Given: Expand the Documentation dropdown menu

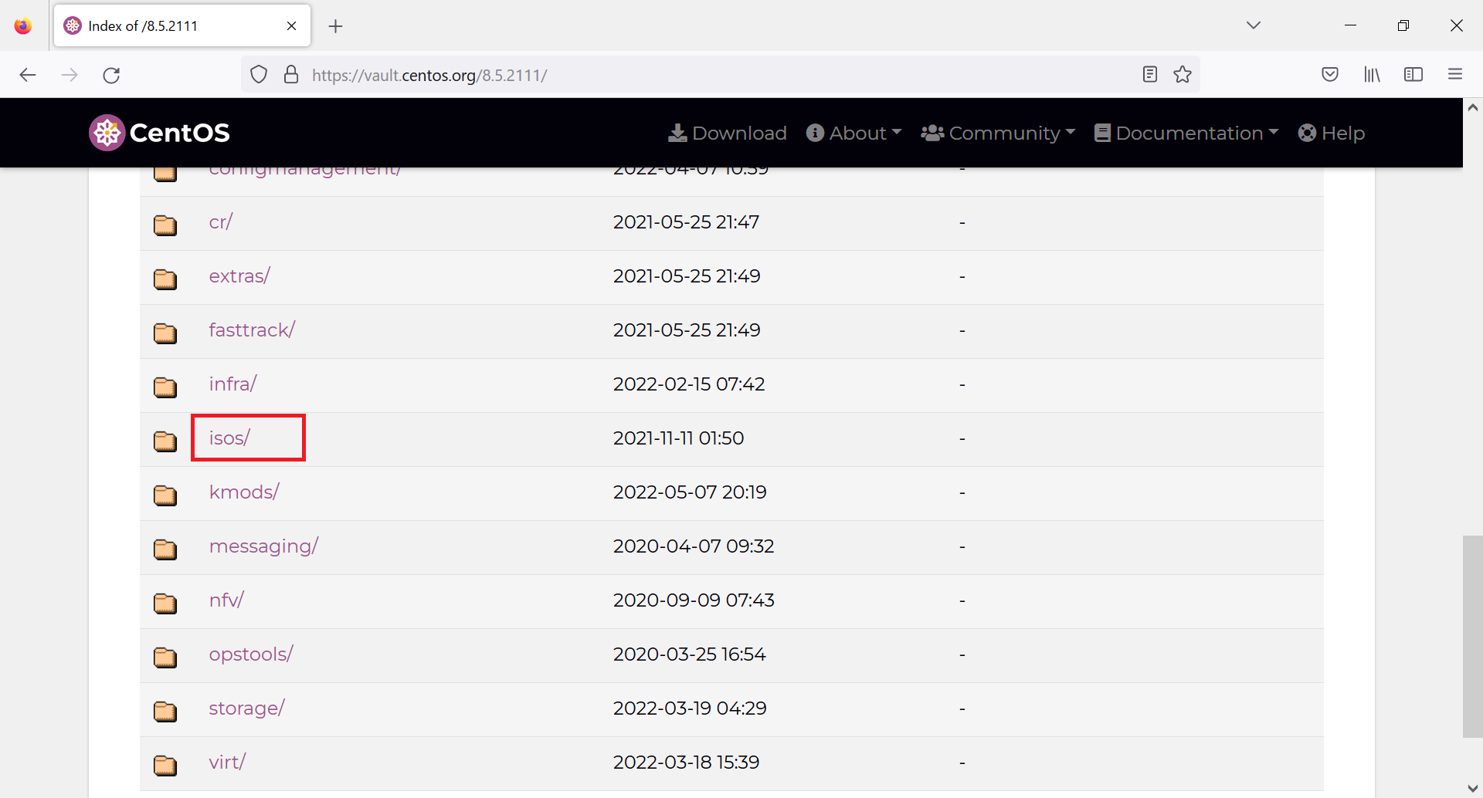Looking at the screenshot, I should coord(1186,133).
